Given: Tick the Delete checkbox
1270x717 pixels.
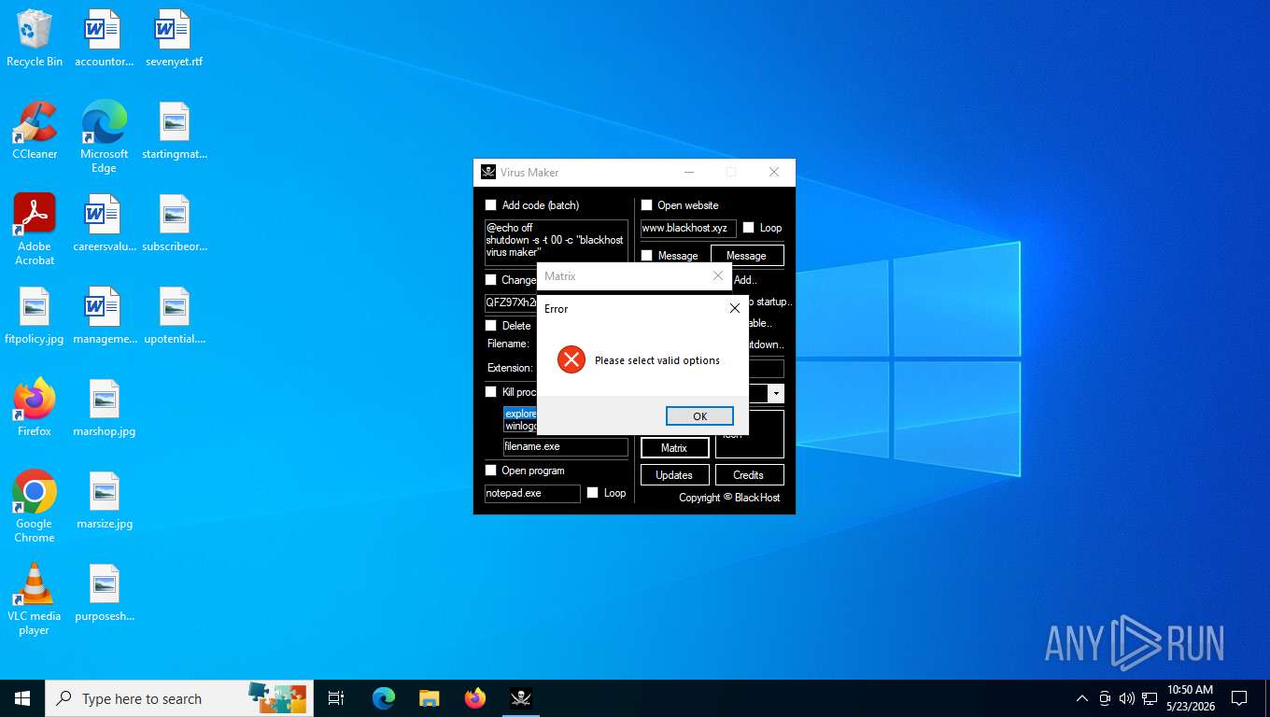Looking at the screenshot, I should [x=491, y=326].
